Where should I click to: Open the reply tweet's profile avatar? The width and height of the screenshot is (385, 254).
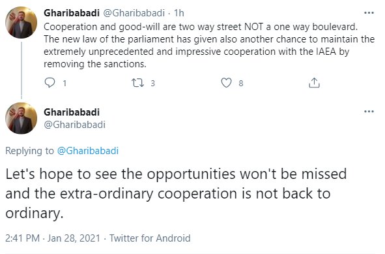click(21, 118)
